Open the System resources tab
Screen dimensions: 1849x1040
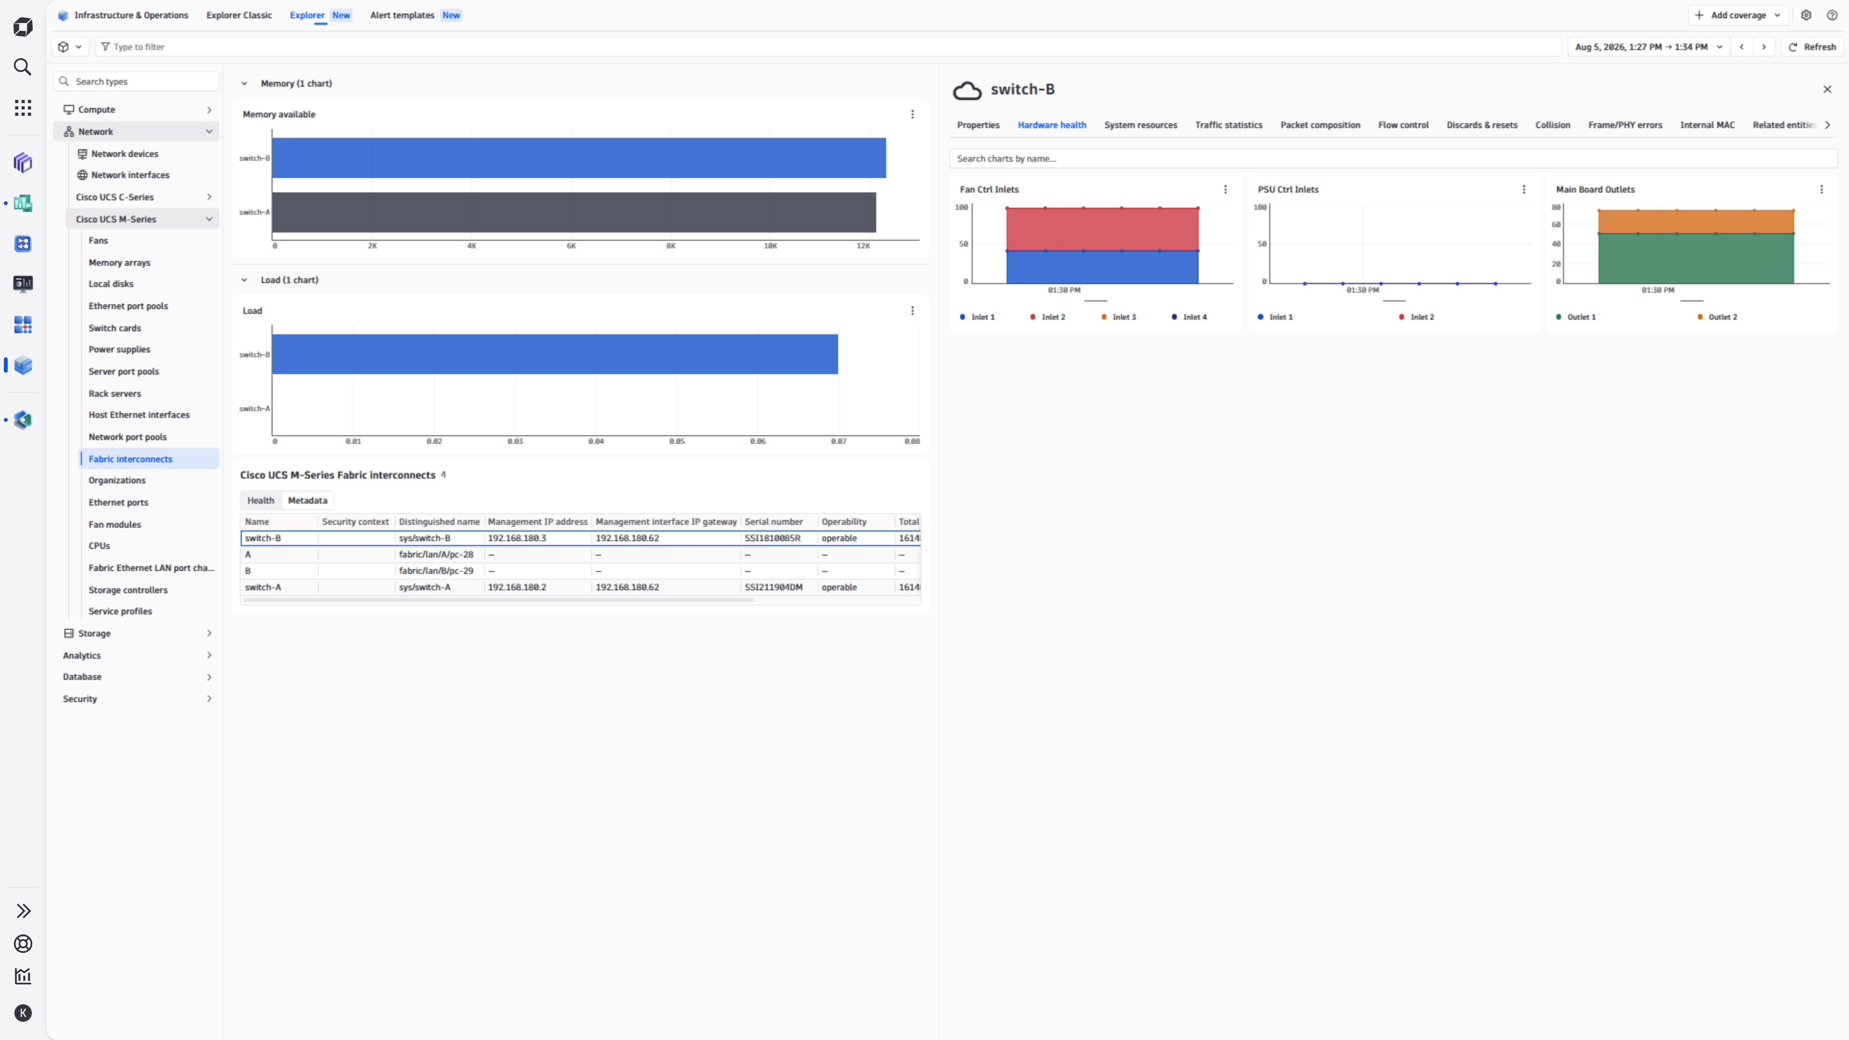(x=1141, y=125)
